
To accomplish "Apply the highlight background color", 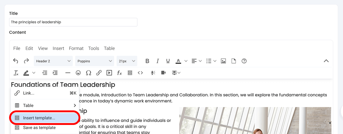I will (x=26, y=73).
